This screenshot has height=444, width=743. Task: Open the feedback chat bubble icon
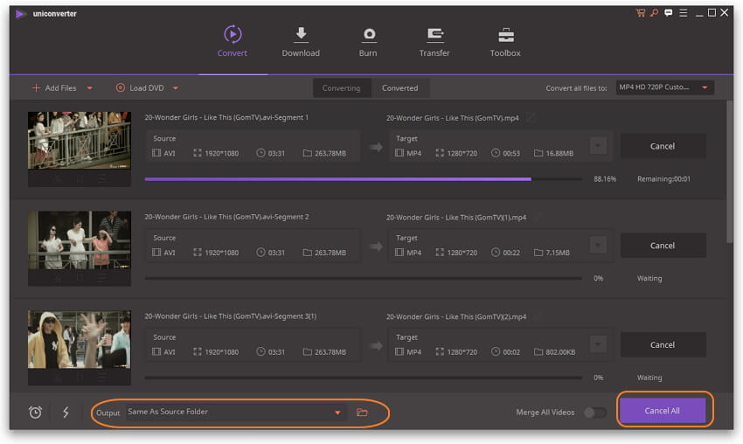(668, 13)
